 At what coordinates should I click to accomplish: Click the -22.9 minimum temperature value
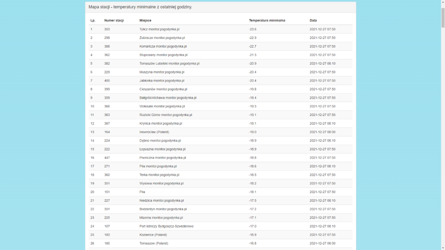tap(253, 38)
